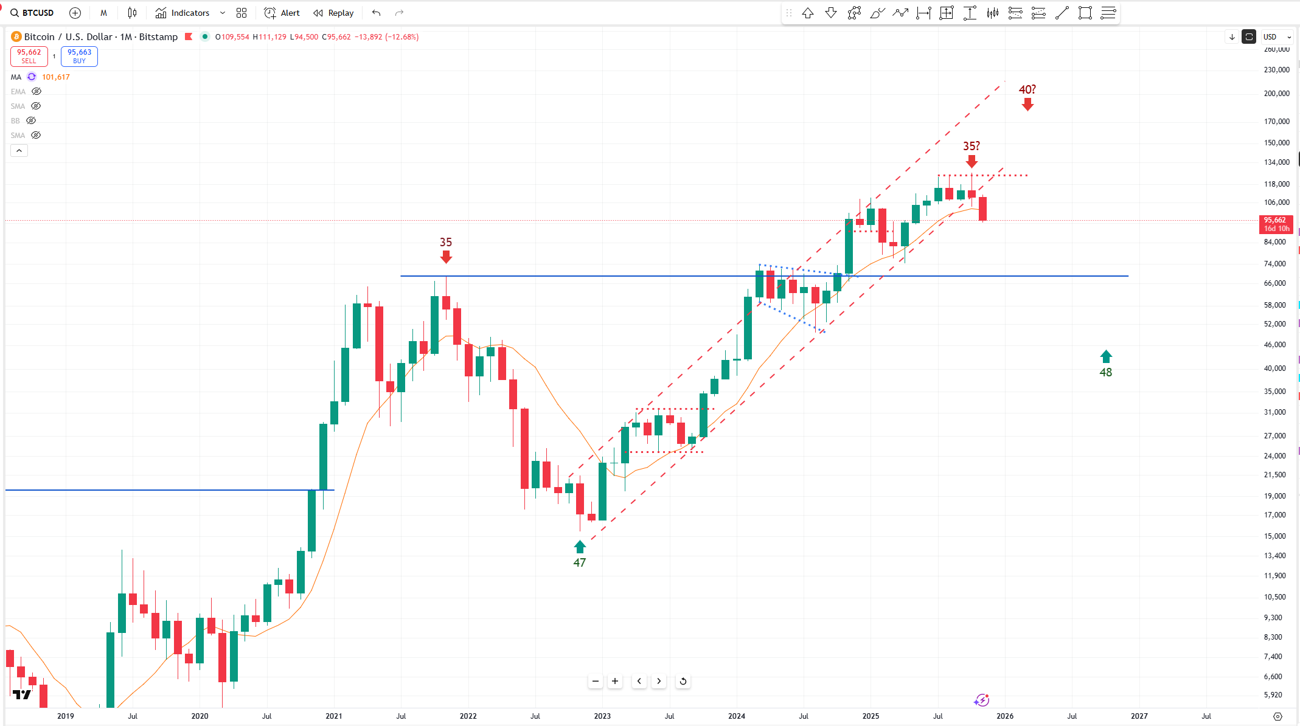Open the M timeframe interval selector

tap(103, 13)
